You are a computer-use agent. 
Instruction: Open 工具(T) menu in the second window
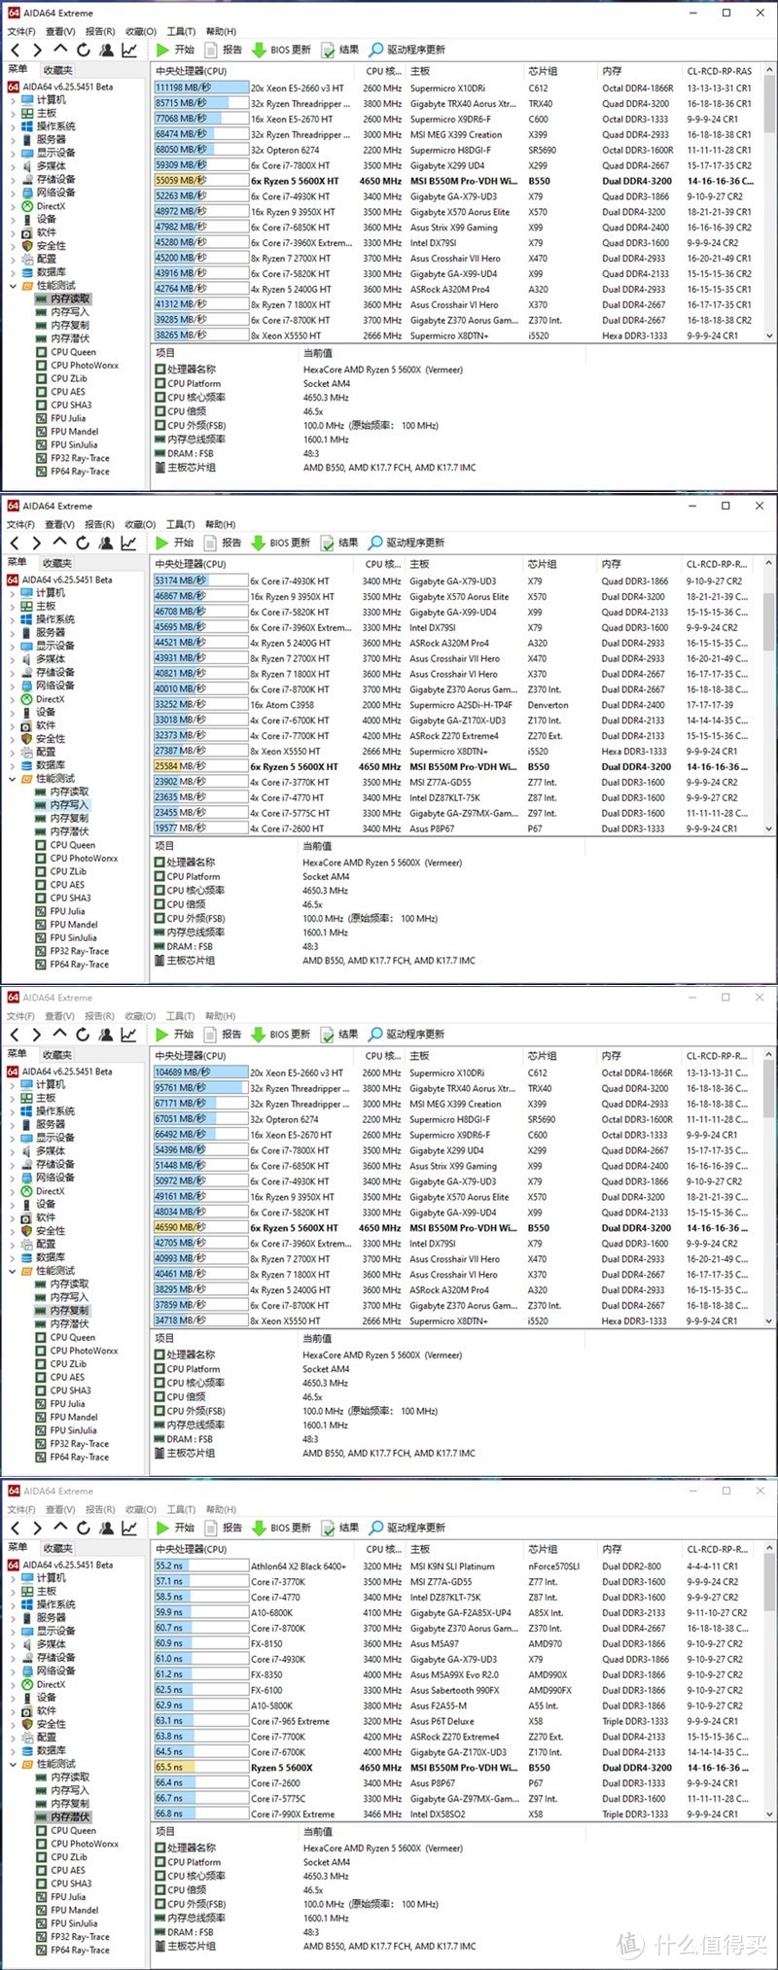[180, 525]
